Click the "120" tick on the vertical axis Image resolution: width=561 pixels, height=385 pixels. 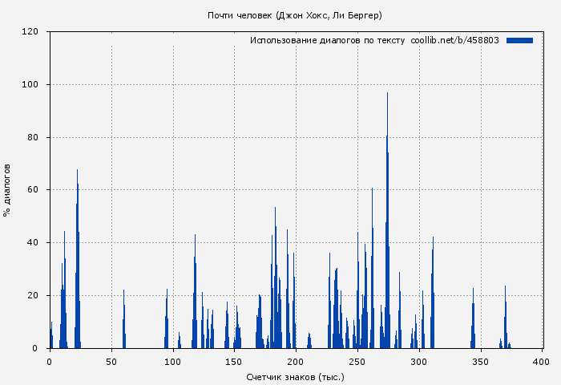[30, 32]
